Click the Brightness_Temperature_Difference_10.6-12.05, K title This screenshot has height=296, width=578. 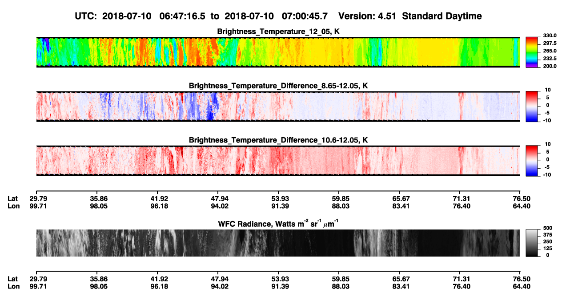(278, 140)
